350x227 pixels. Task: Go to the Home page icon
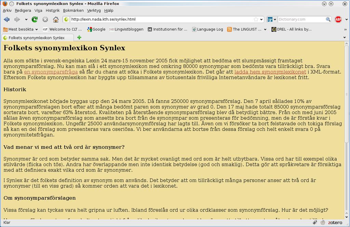pos(56,19)
